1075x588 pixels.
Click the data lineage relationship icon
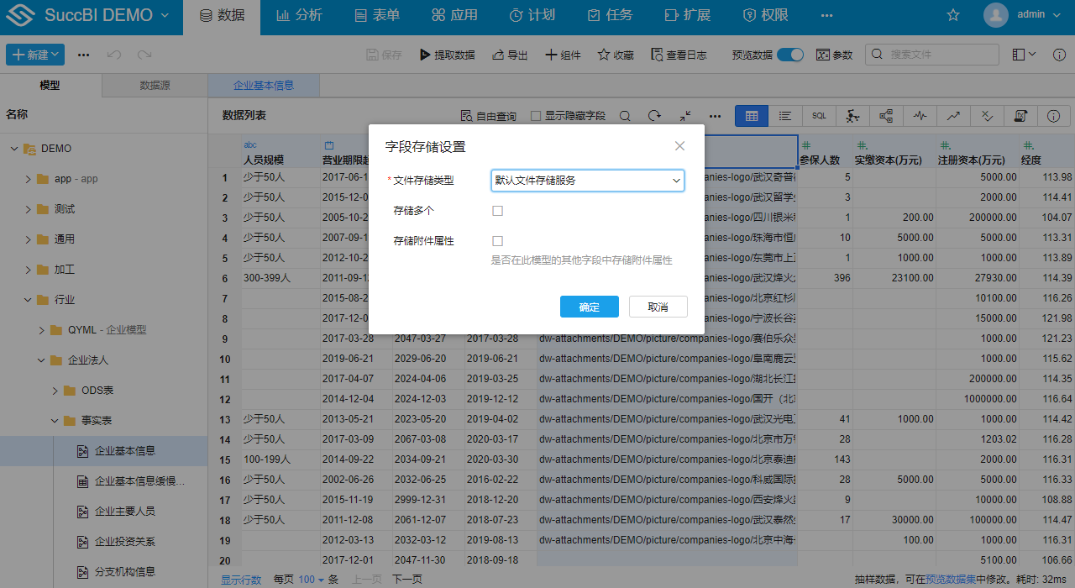885,115
